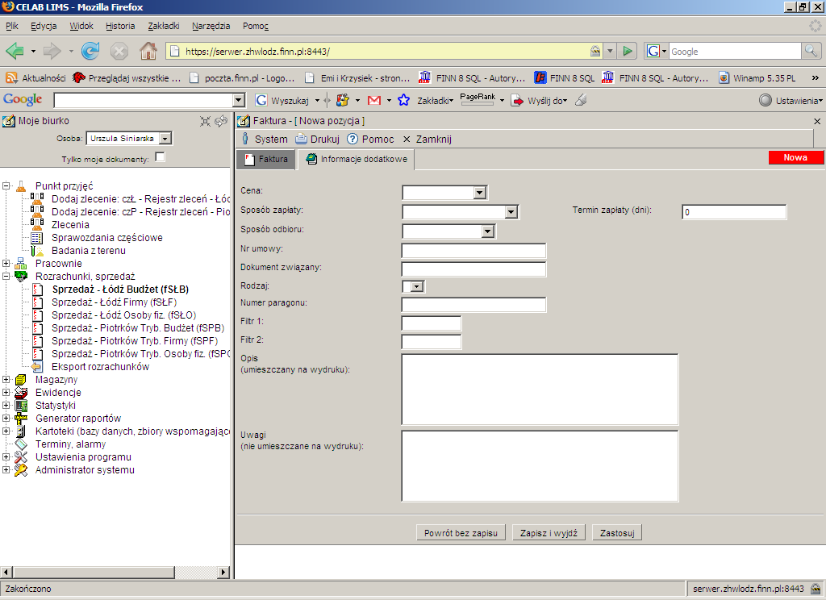This screenshot has width=826, height=600.
Task: Expand the Pracownie tree node
Action: 6,264
